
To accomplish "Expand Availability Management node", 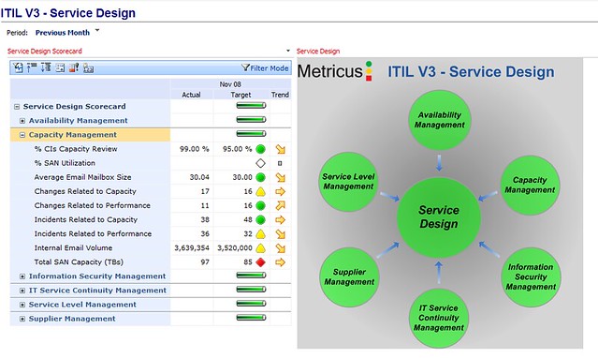I will pos(22,121).
